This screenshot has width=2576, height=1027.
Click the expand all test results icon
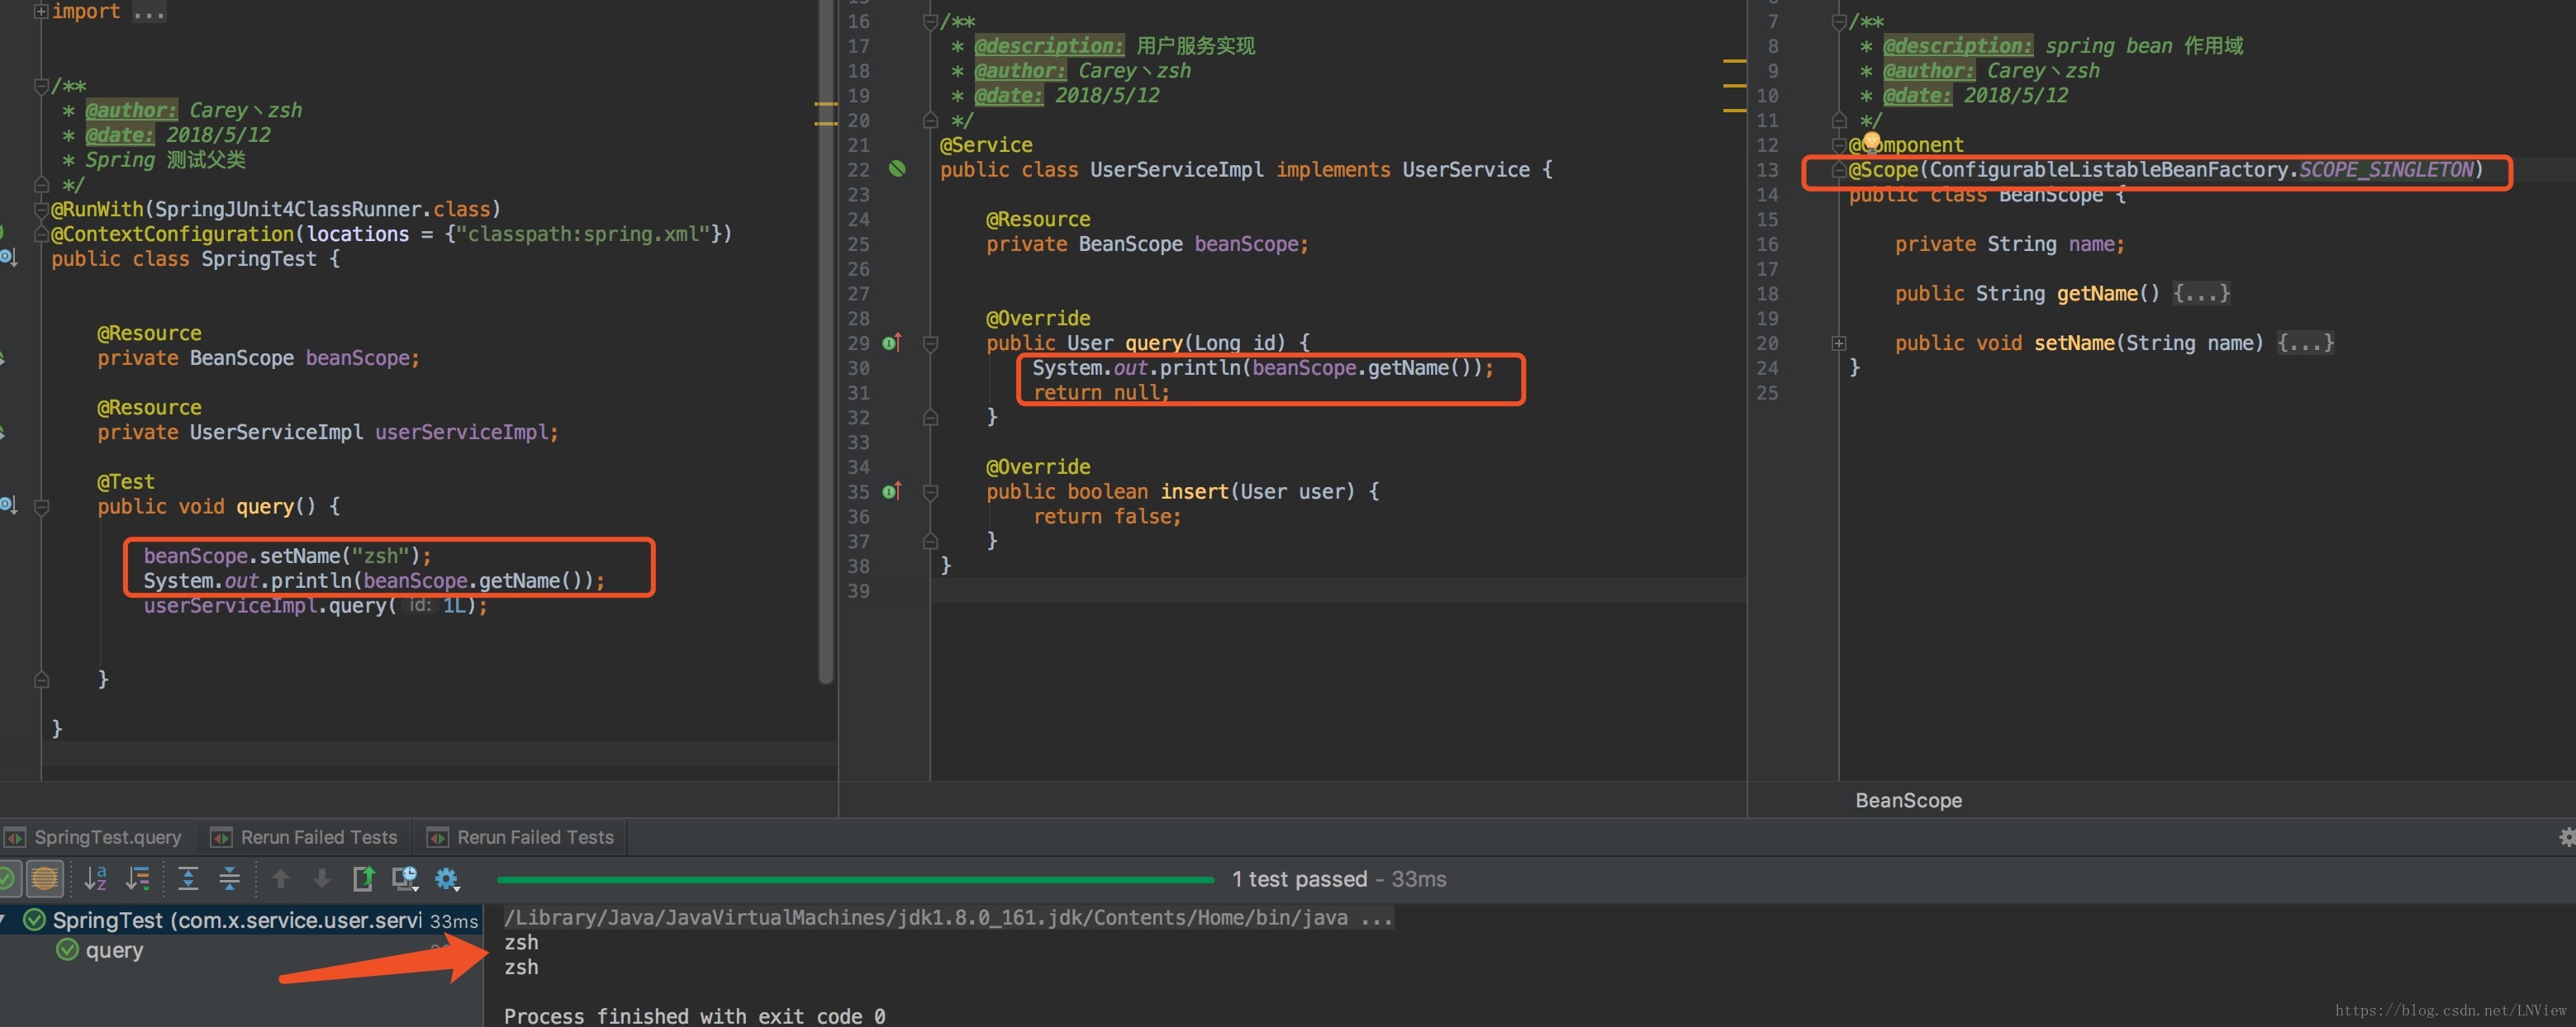(x=188, y=879)
